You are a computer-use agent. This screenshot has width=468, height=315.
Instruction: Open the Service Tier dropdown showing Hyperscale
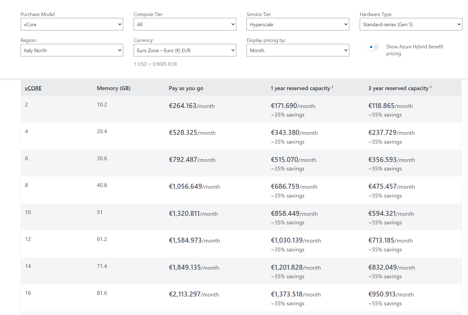[x=298, y=24]
